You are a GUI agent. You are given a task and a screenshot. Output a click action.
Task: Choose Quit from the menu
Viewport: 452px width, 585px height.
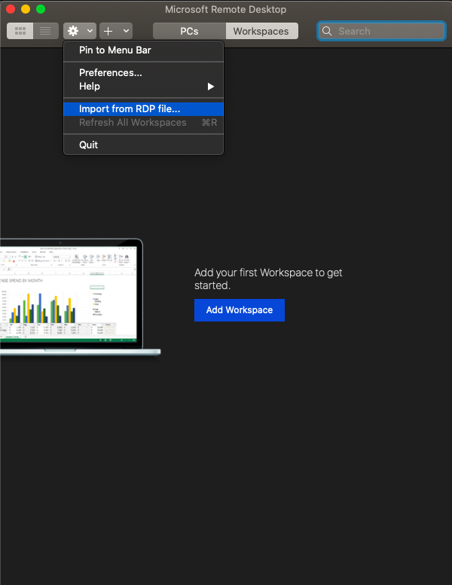coord(144,145)
